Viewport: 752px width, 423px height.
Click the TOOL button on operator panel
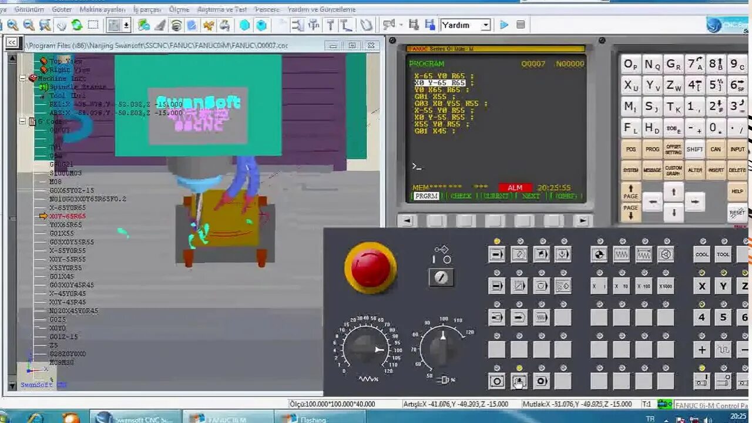(723, 254)
